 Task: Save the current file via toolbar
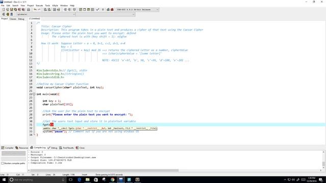11,10
